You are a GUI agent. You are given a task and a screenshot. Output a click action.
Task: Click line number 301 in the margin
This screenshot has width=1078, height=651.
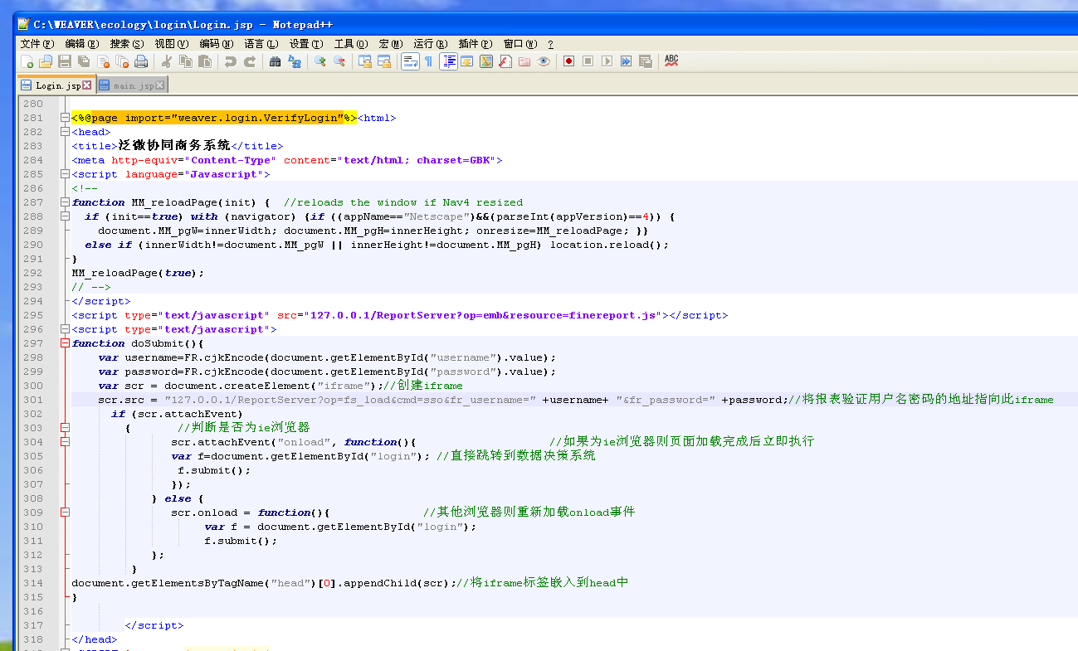click(33, 400)
